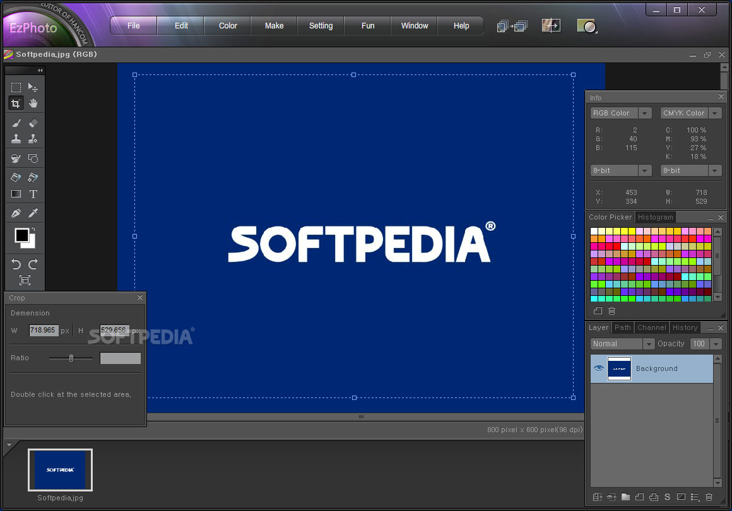
Task: Click the black foreground color swatch
Action: pyautogui.click(x=21, y=235)
